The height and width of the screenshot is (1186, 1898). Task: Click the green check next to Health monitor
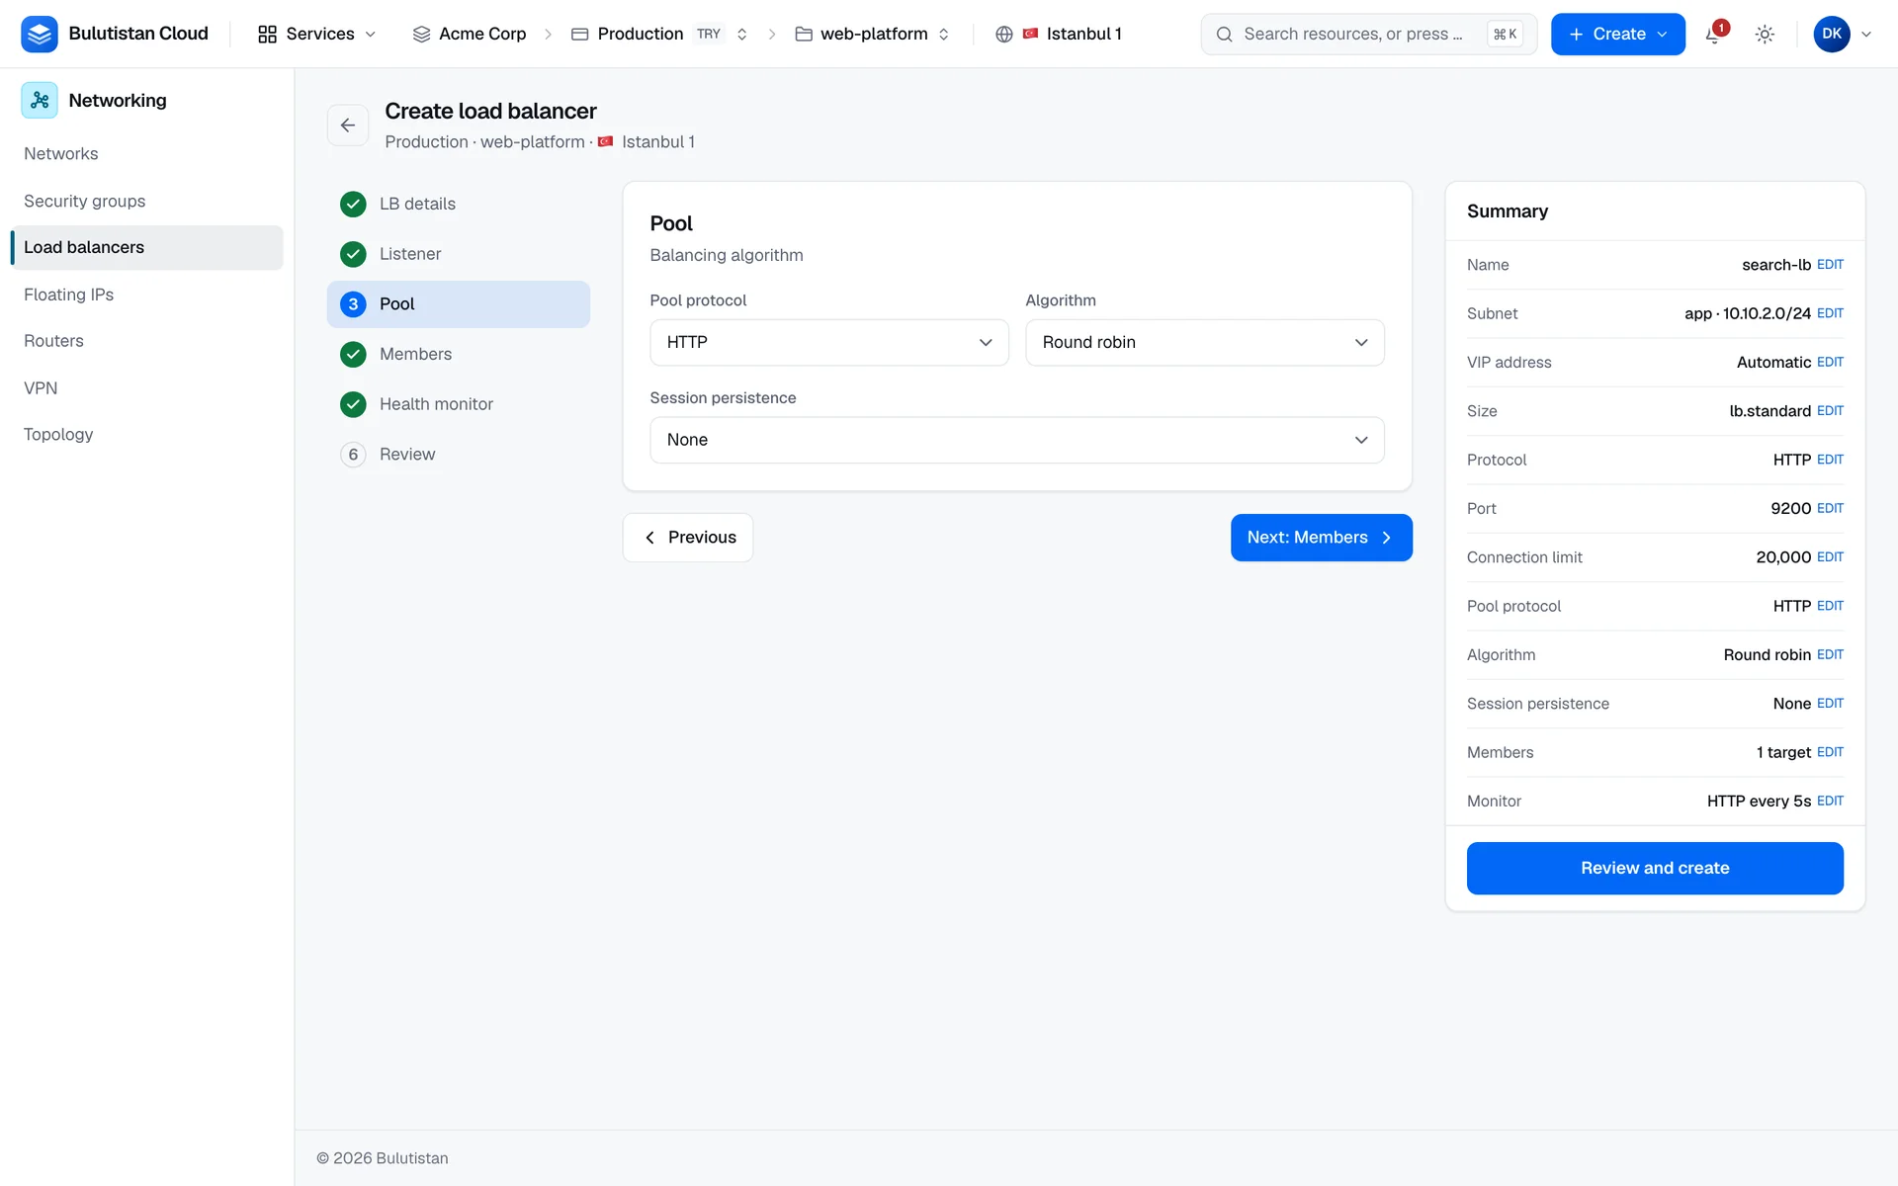[x=353, y=404]
